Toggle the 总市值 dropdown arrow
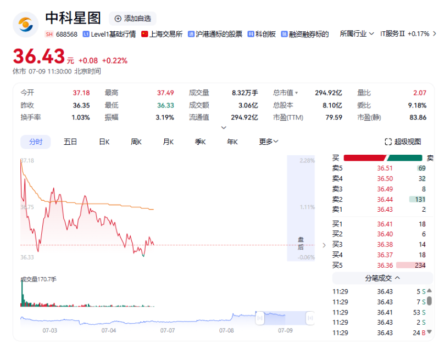This screenshot has height=344, width=439. coord(297,93)
